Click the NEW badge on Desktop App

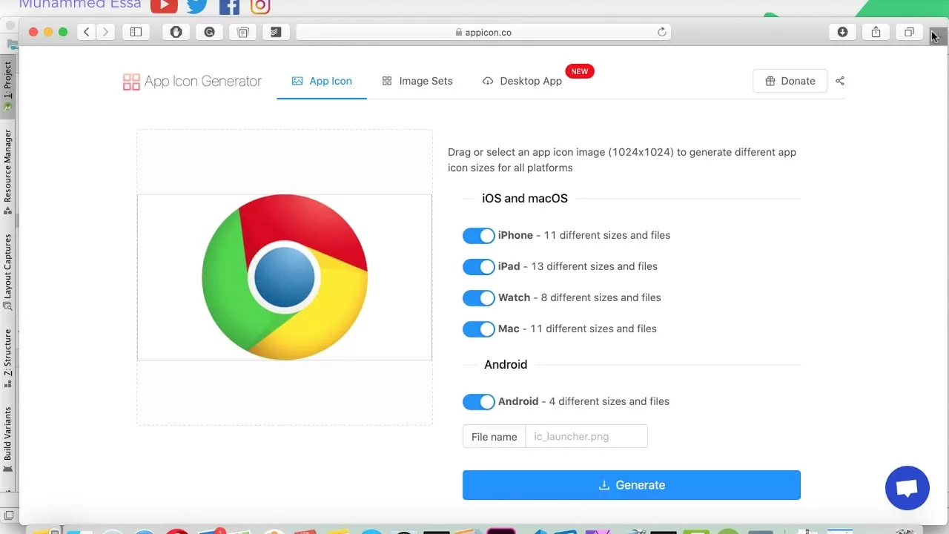tap(580, 71)
